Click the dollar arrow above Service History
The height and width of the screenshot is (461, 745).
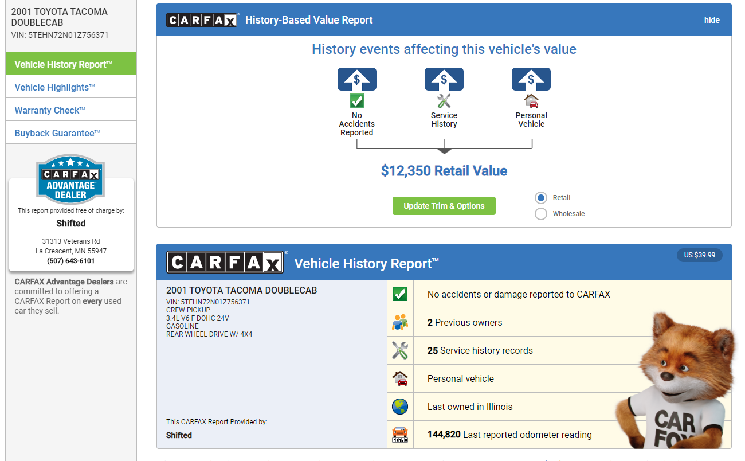click(444, 79)
